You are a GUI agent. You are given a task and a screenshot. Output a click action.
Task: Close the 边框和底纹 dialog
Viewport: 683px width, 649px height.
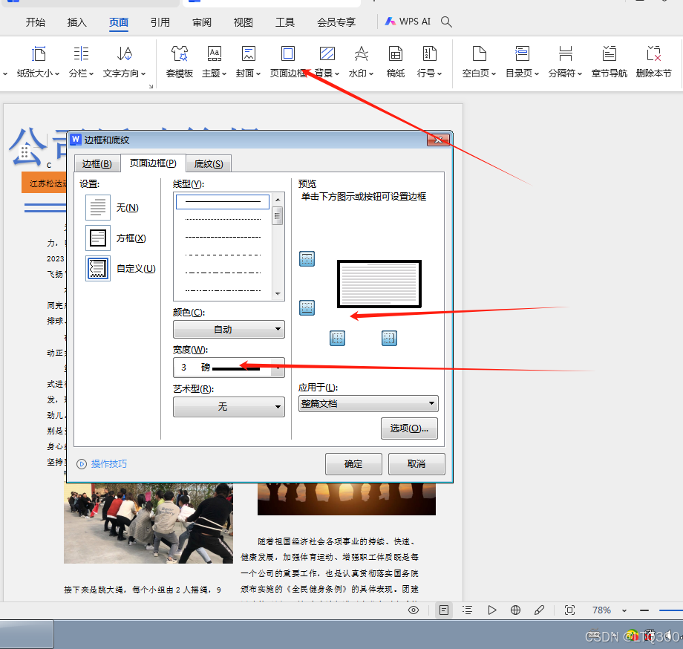point(438,140)
